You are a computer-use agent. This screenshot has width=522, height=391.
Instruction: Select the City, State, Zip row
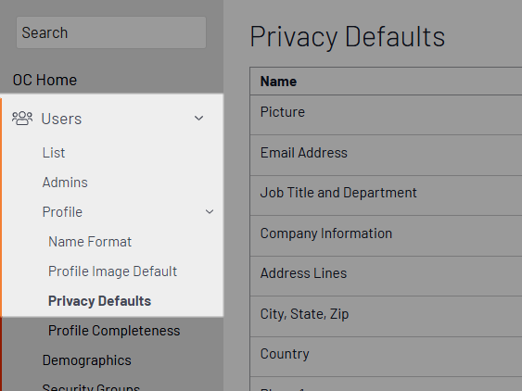(386, 317)
